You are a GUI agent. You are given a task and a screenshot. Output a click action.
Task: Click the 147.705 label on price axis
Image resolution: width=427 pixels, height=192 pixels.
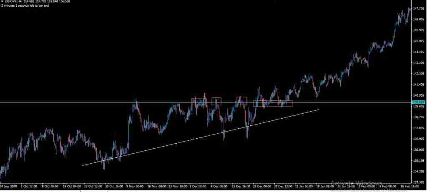[x=419, y=8]
